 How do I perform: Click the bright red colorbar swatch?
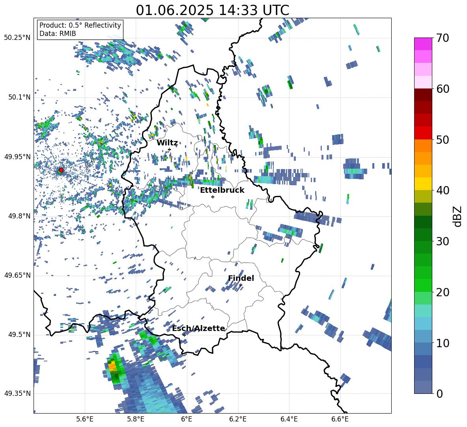coord(423,133)
